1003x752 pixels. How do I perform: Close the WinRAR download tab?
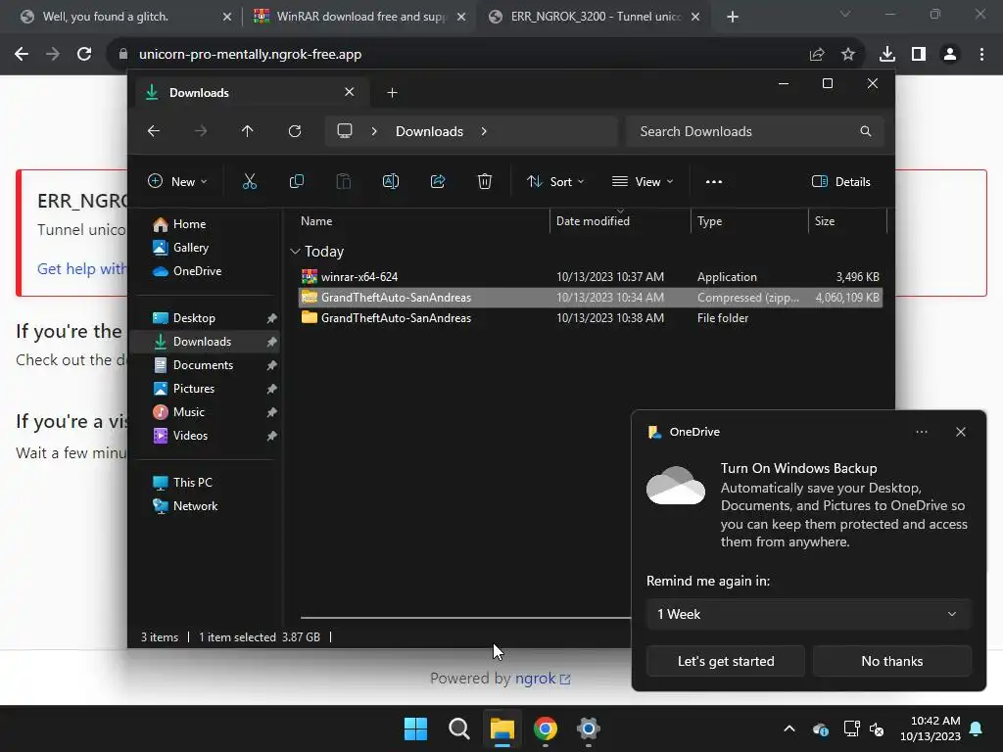click(x=461, y=17)
